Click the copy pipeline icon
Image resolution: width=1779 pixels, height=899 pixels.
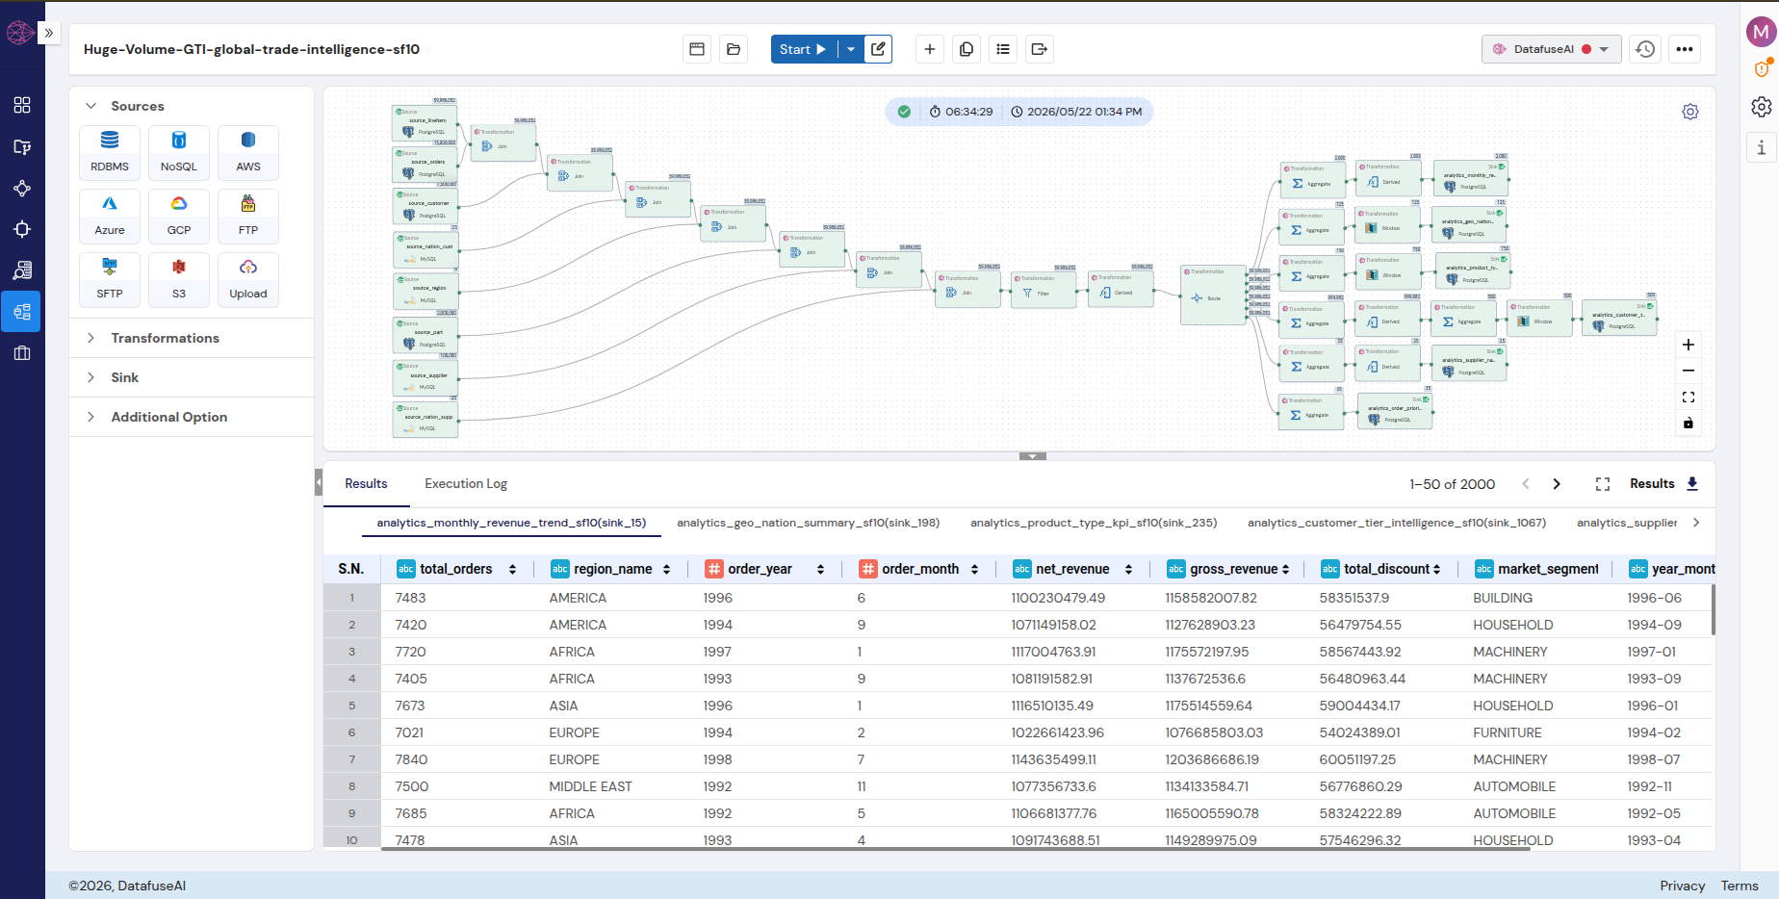(967, 49)
